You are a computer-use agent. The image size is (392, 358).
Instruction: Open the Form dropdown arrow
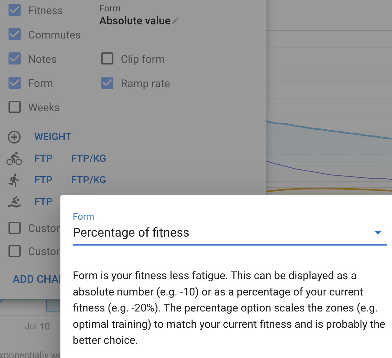pos(378,233)
